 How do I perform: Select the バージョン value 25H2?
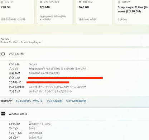(32, 128)
